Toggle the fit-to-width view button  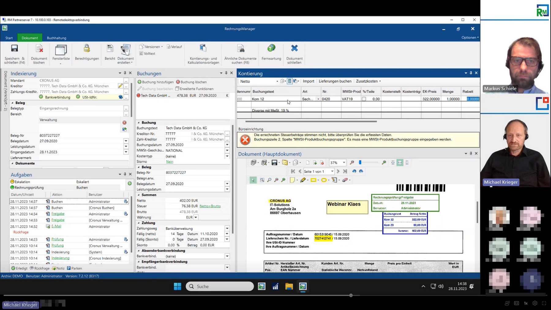click(400, 162)
